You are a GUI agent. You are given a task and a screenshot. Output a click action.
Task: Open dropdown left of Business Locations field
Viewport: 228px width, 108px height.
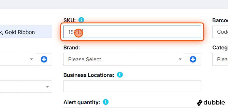26,86
